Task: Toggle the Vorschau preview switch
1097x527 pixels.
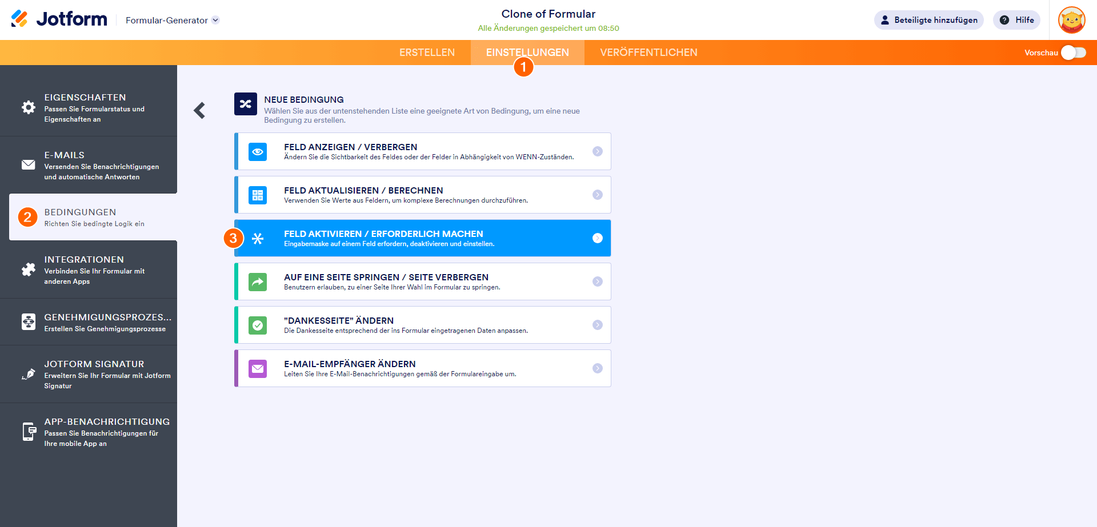Action: [1073, 53]
